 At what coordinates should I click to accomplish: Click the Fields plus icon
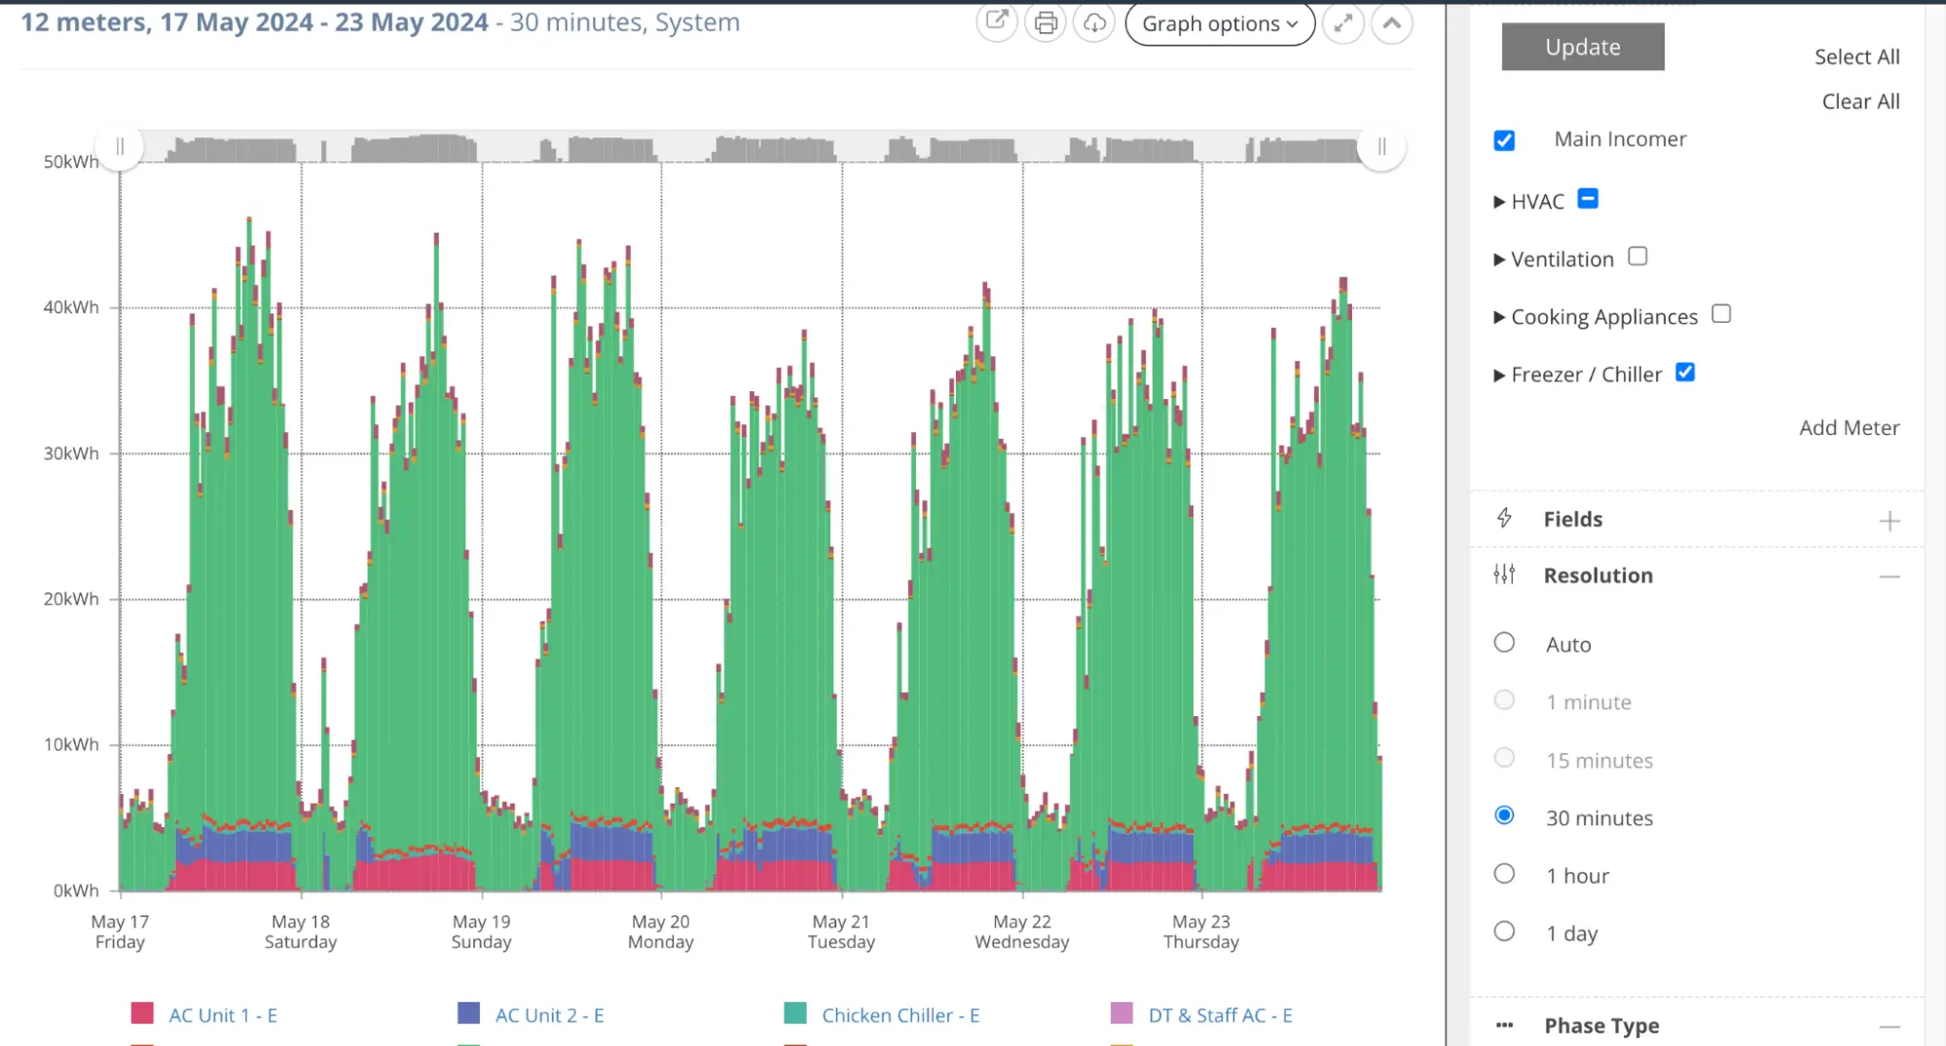1889,521
